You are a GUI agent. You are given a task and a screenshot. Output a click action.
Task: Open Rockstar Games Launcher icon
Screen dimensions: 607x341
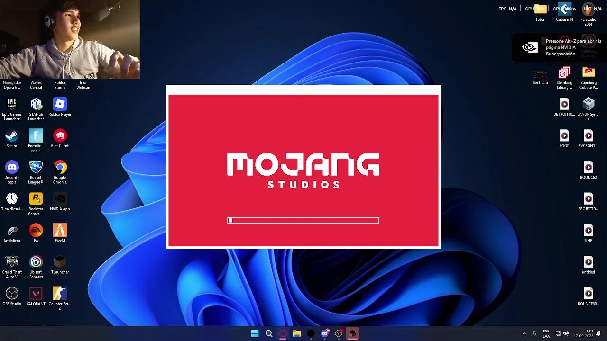pos(36,204)
